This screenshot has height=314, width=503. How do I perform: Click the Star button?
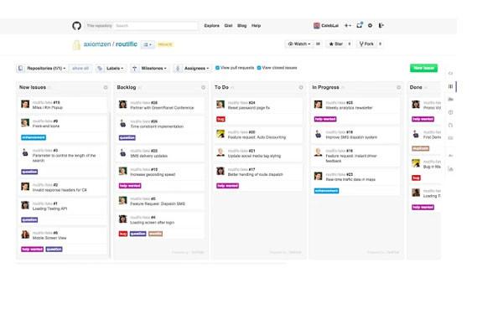[336, 44]
